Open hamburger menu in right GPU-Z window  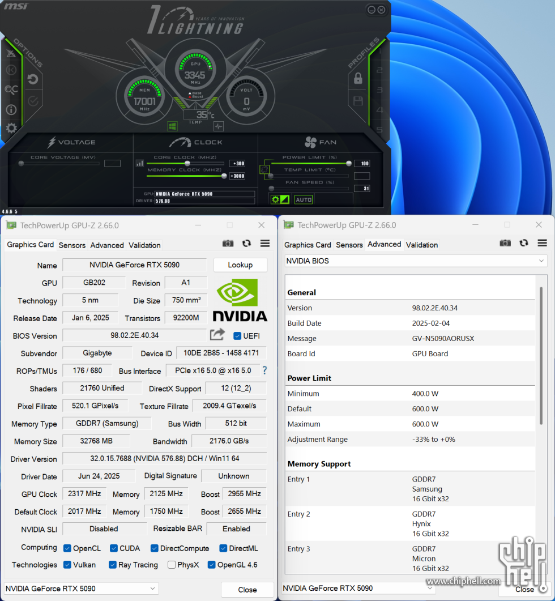pyautogui.click(x=542, y=243)
